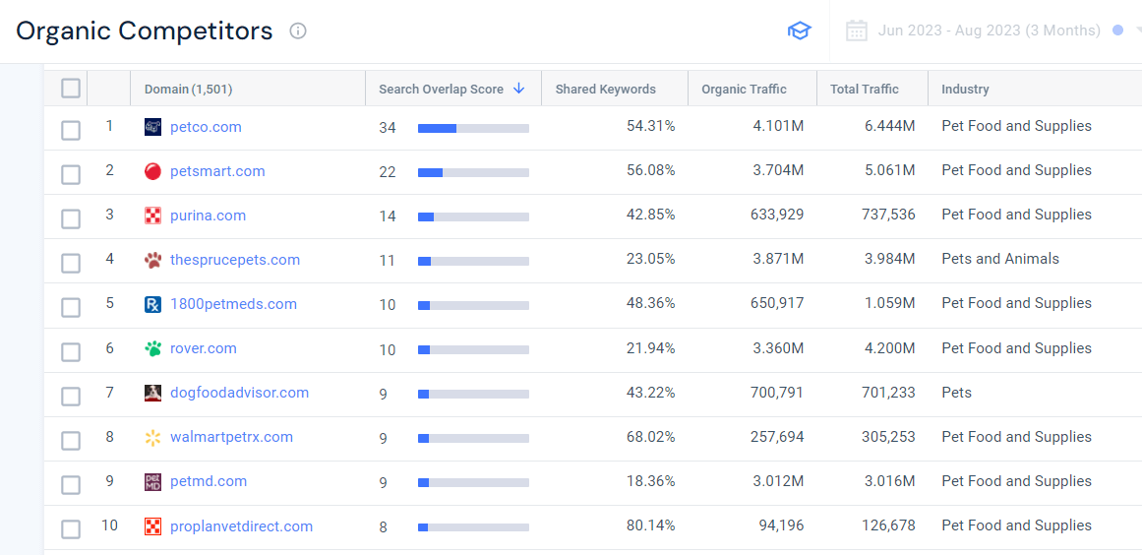Click the rover.com green paw favicon
The image size is (1142, 555).
coord(152,349)
